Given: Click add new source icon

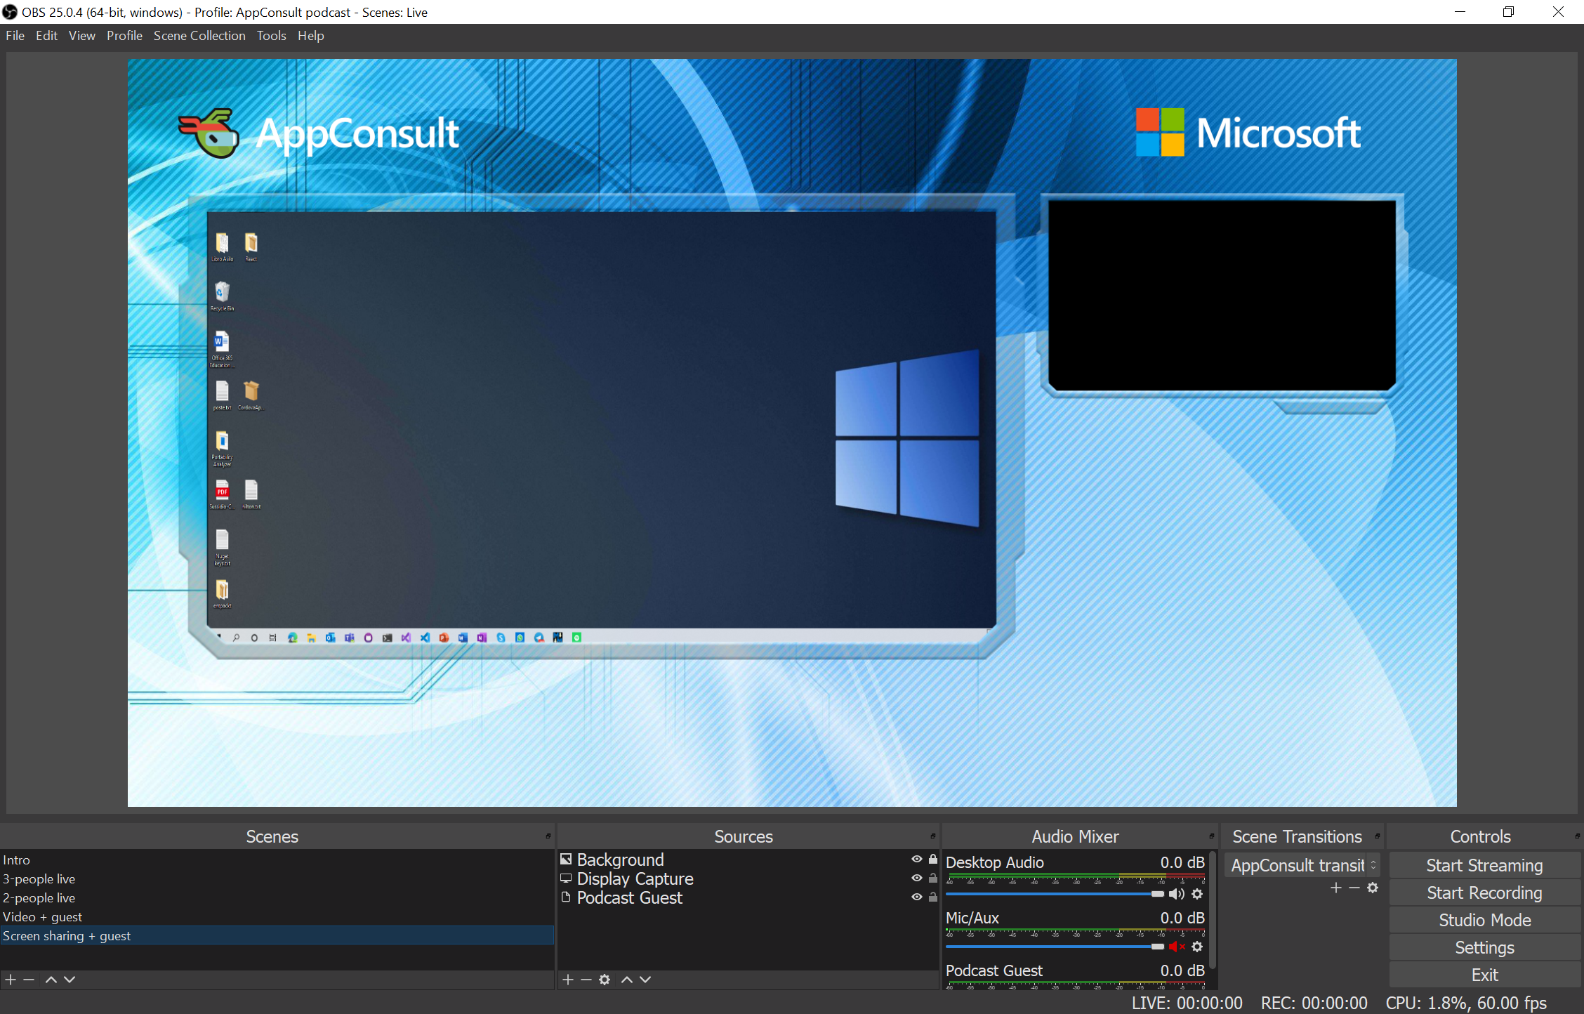Looking at the screenshot, I should point(568,978).
